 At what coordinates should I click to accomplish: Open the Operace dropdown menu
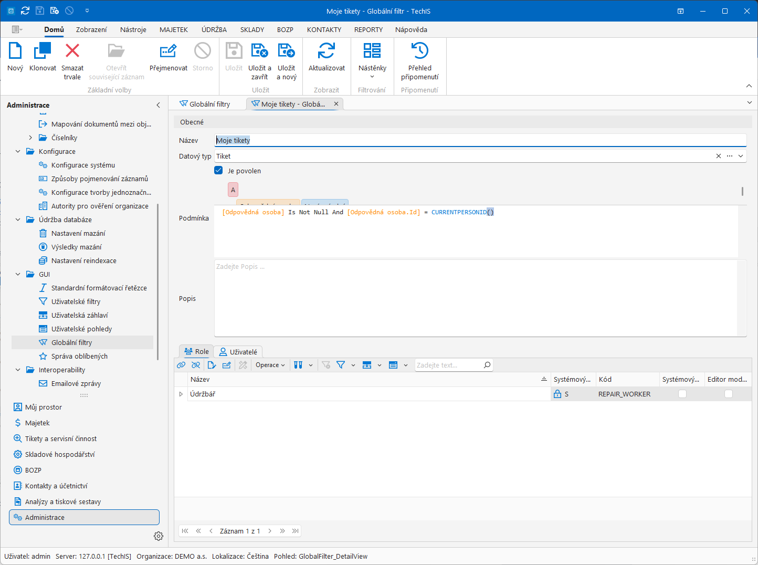[x=270, y=365]
